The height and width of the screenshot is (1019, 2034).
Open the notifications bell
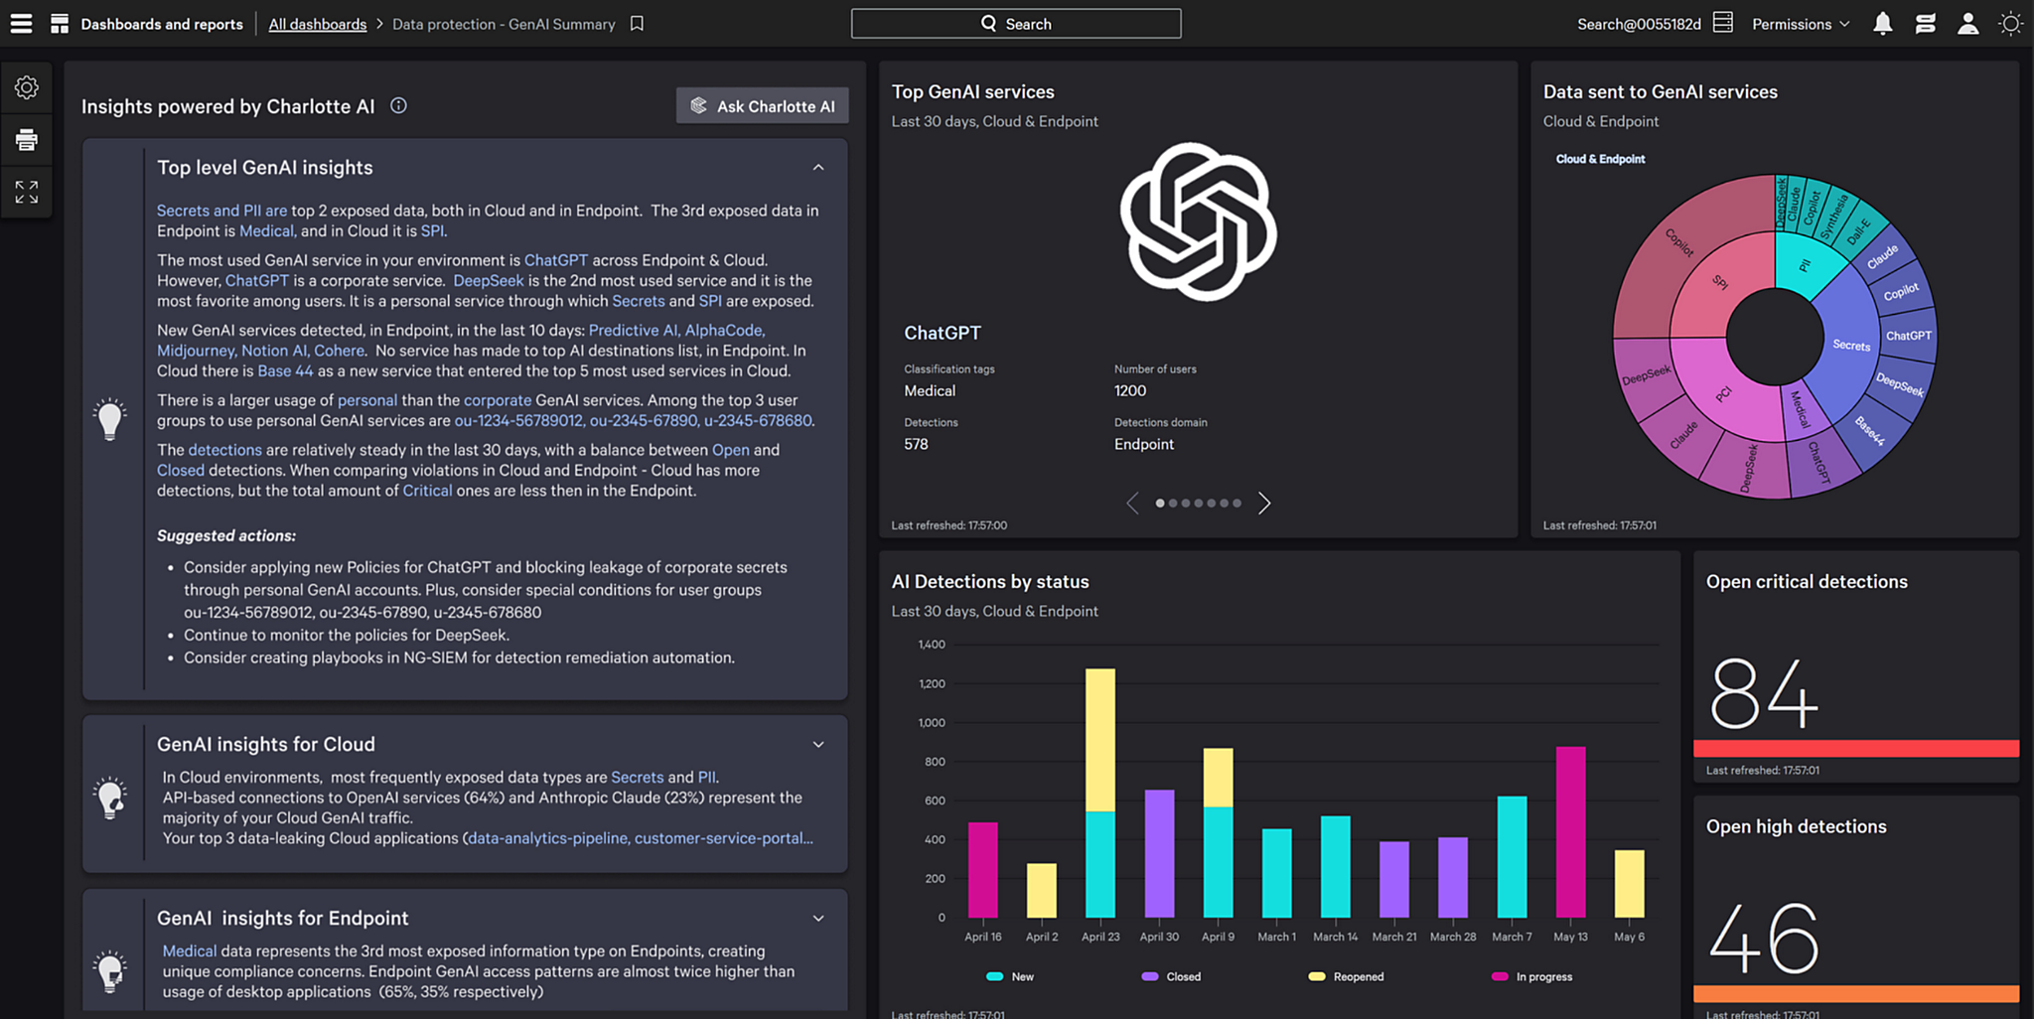click(x=1882, y=24)
